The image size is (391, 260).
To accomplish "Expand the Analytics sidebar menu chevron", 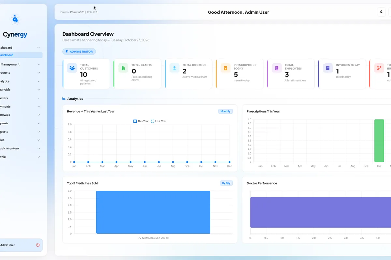I will point(39,81).
